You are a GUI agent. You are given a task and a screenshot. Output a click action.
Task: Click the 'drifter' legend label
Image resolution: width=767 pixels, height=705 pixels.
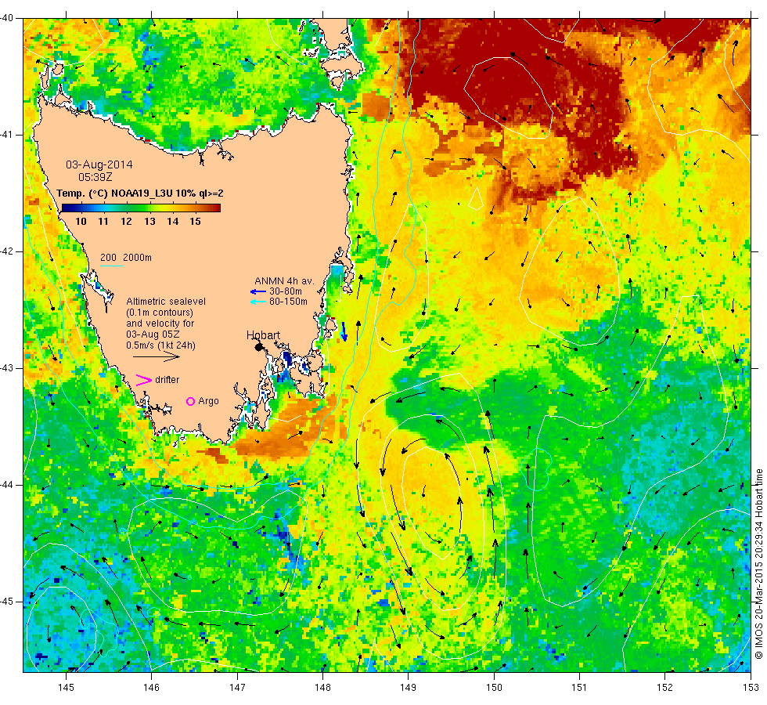pos(167,380)
